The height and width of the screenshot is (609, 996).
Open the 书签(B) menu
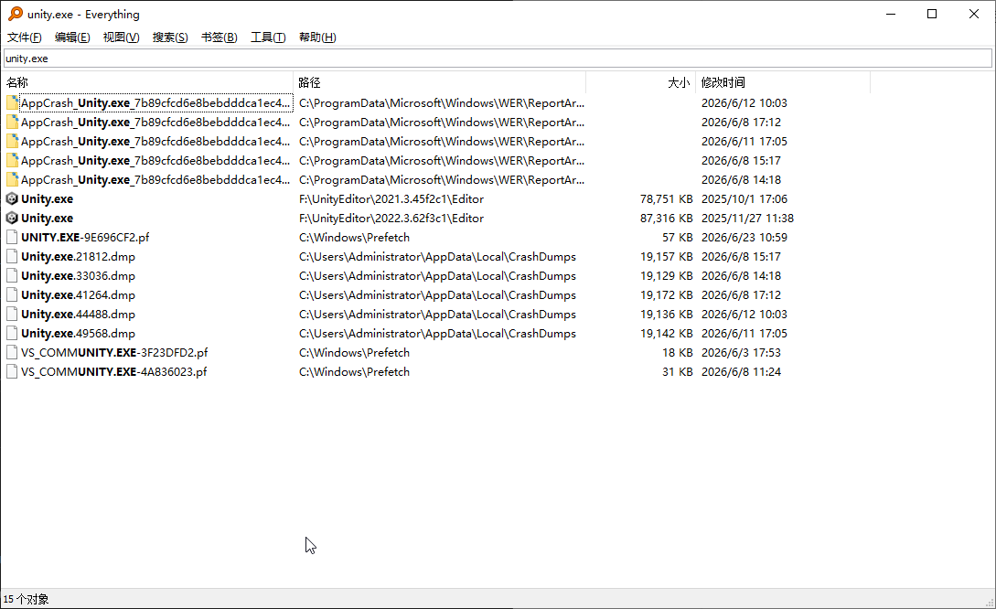[220, 37]
